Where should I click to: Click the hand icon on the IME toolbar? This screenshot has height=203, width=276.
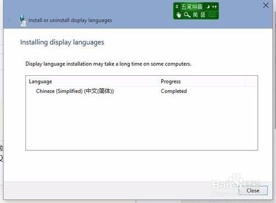[178, 15]
